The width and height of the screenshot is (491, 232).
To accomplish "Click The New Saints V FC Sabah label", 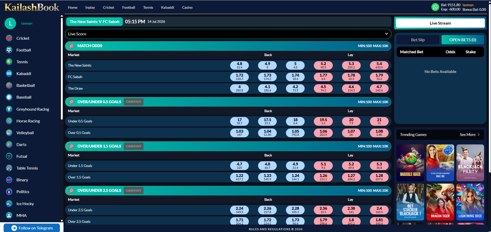I will 94,22.
